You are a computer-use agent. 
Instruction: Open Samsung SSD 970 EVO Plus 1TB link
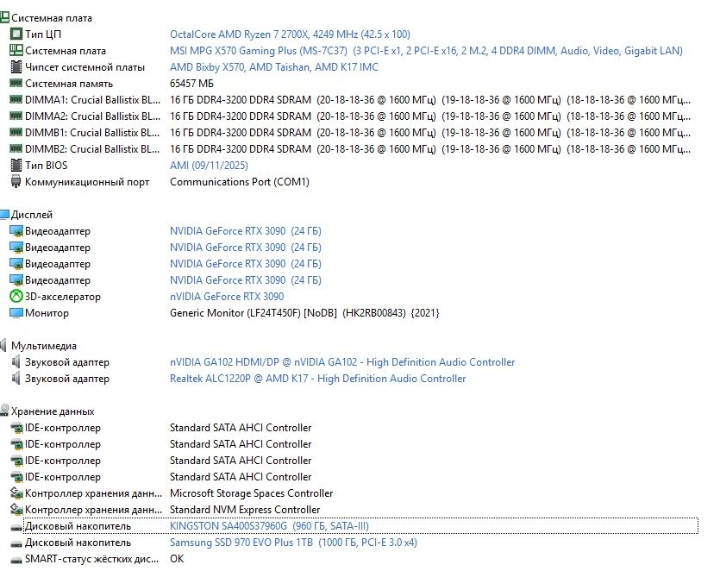tap(293, 543)
